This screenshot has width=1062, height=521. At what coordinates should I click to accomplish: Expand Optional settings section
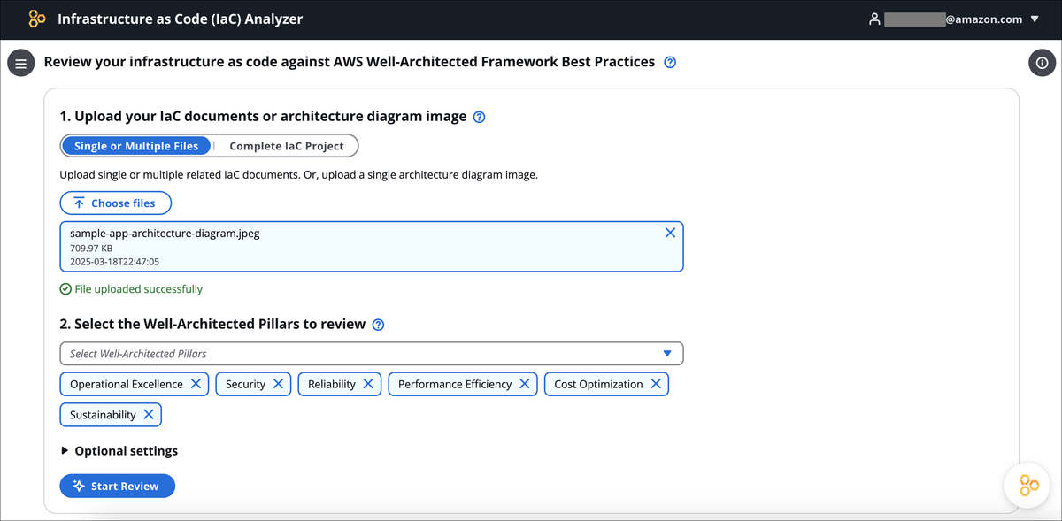[x=119, y=451]
